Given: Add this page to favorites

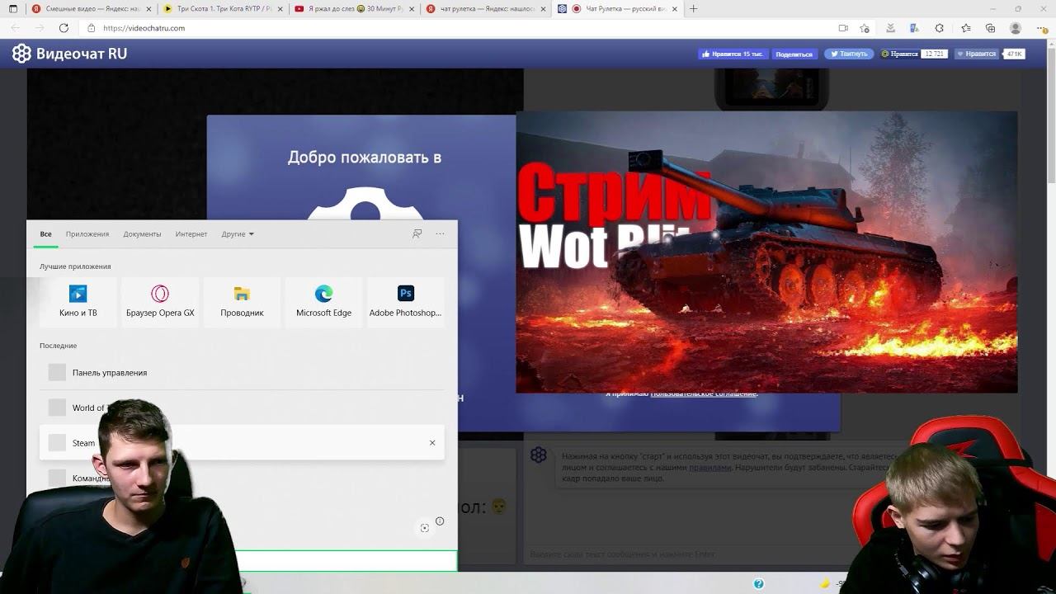Looking at the screenshot, I should pyautogui.click(x=865, y=28).
